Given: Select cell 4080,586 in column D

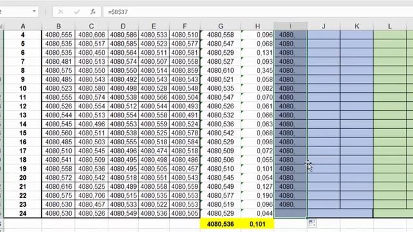Looking at the screenshot, I should point(123,35).
